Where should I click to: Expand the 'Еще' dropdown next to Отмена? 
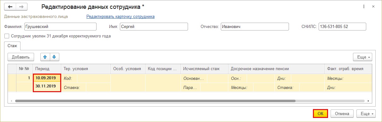point(366,114)
